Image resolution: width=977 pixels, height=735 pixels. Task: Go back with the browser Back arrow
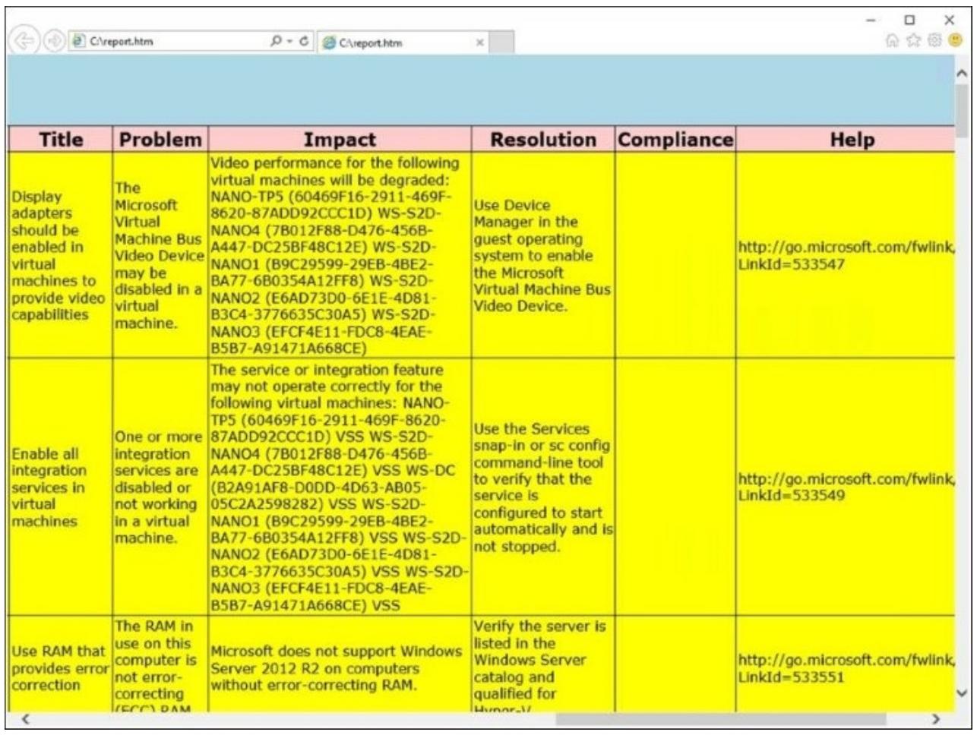point(24,42)
